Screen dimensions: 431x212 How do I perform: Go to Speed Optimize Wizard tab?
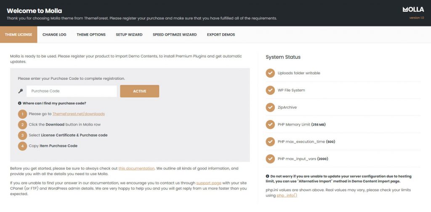click(175, 34)
